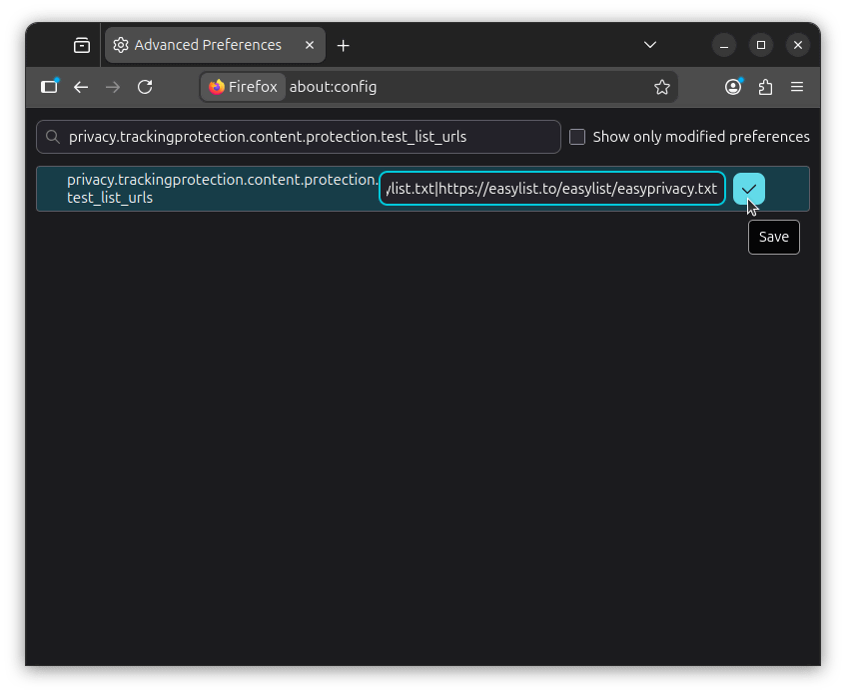This screenshot has height=694, width=846.
Task: Close the Advanced Preferences tab
Action: (x=310, y=45)
